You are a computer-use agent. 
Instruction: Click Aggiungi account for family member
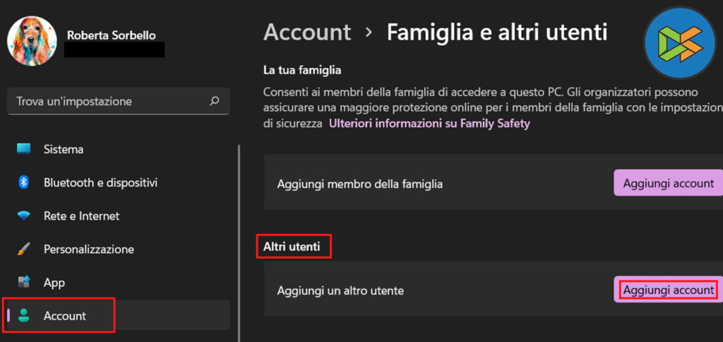tap(668, 183)
